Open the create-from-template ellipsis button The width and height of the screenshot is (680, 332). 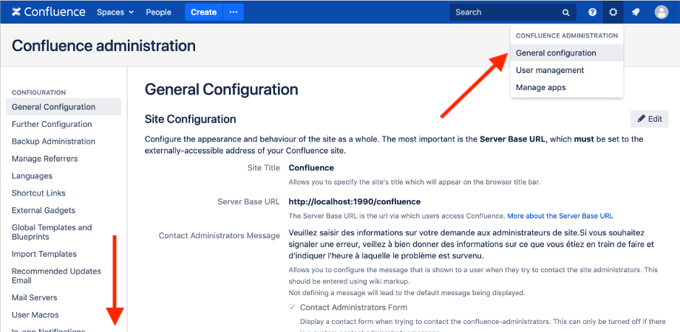(x=234, y=12)
